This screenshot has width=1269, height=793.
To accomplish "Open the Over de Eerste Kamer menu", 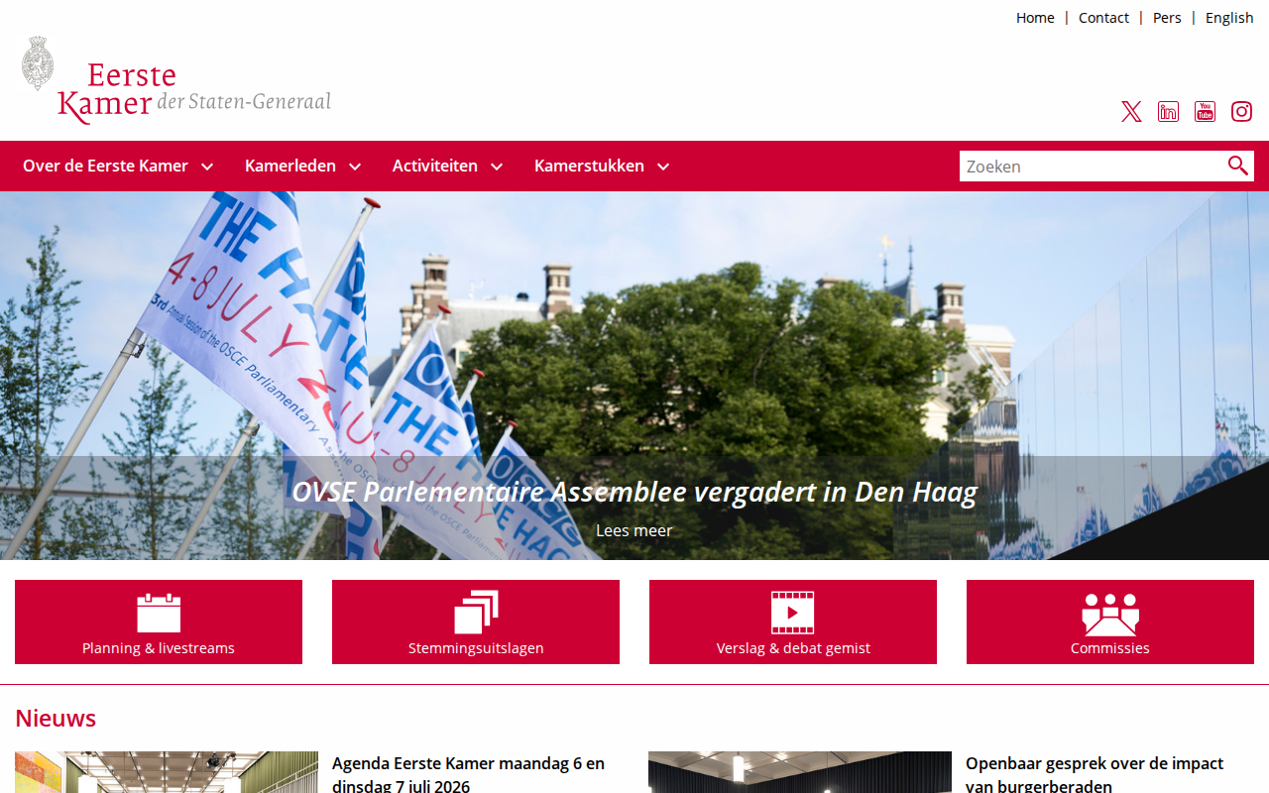I will (x=105, y=166).
